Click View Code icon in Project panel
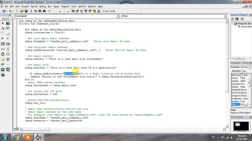Screen dimensions: 252x141 coord(233,19)
